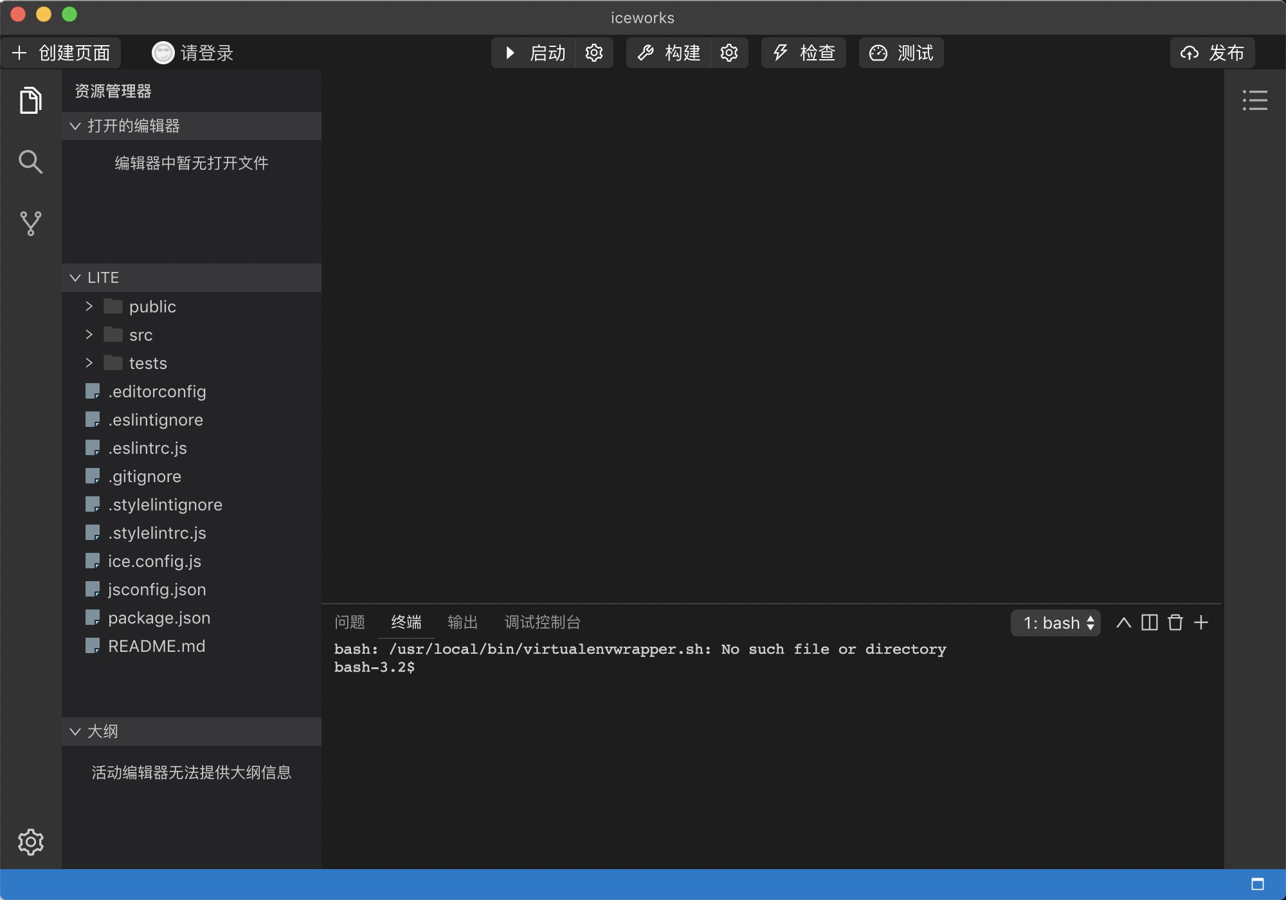Click the 启动 start button

point(534,53)
